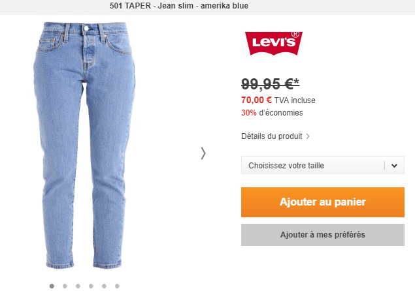Jump to fourth carousel image dot
Screen dimensions: 415x291
tap(91, 286)
